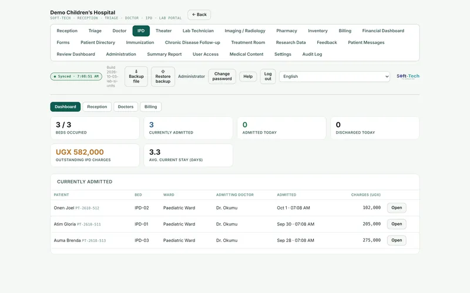Screen dimensions: 470x293
Task: Click bed cell IPD-03
Action: click(x=142, y=240)
